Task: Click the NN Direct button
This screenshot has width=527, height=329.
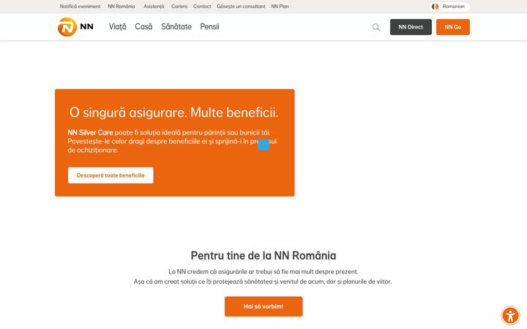Action: [411, 27]
